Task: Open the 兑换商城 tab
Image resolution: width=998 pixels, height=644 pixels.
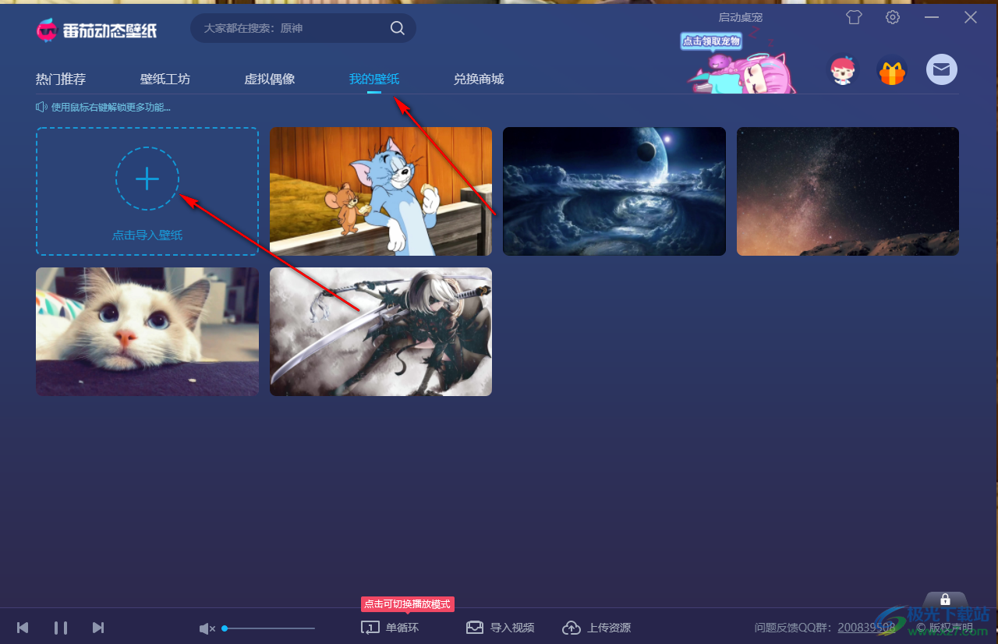Action: click(x=479, y=79)
